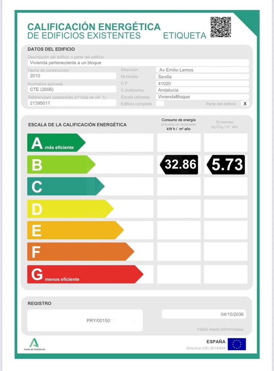Click the ESCALA DE LA CALIFICACIÓN ENERGÉTICA heading

77,125
